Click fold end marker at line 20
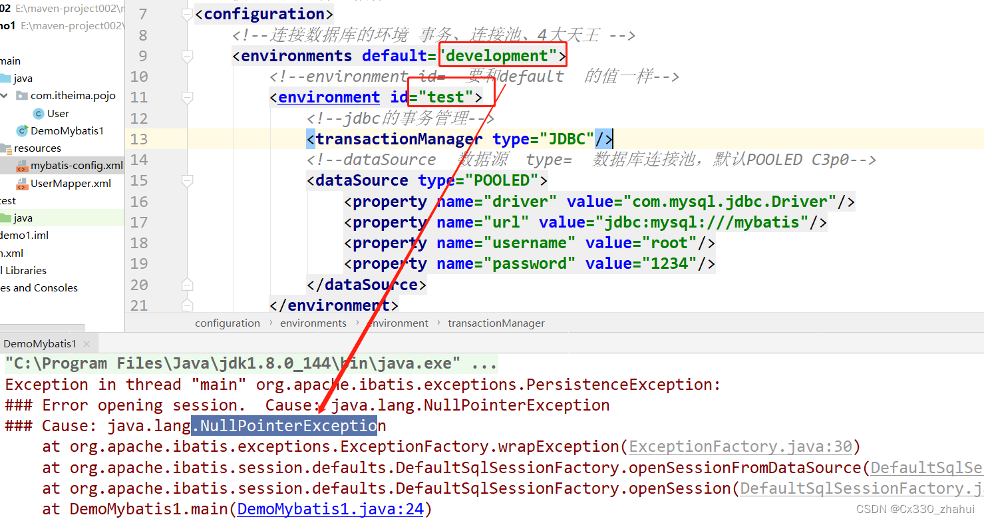Viewport: 984px width, 521px height. pyautogui.click(x=187, y=285)
